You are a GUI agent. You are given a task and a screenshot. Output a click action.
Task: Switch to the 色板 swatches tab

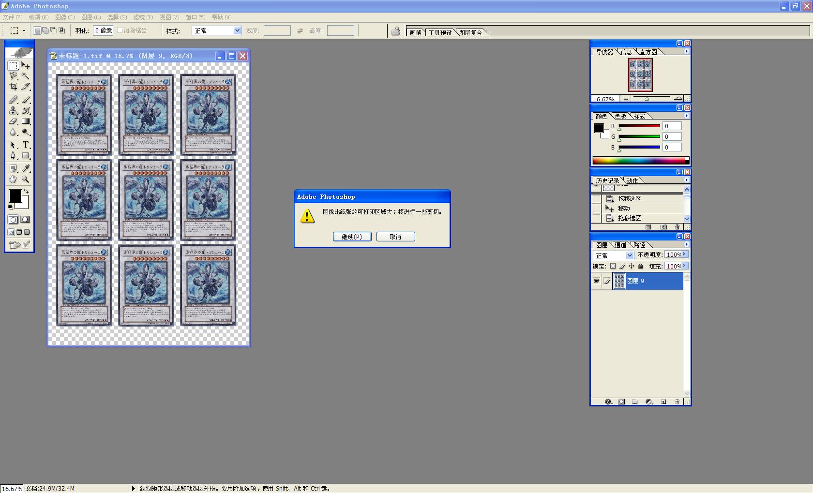(620, 116)
